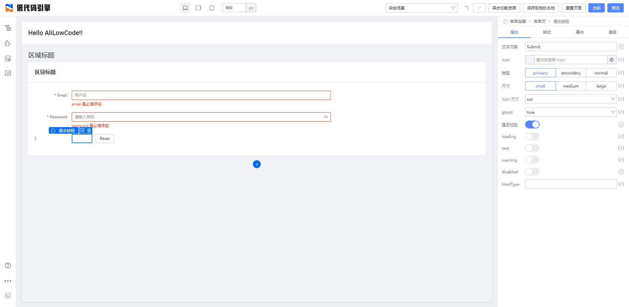Image resolution: width=629 pixels, height=307 pixels.
Task: Undo the last change
Action: tap(467, 8)
